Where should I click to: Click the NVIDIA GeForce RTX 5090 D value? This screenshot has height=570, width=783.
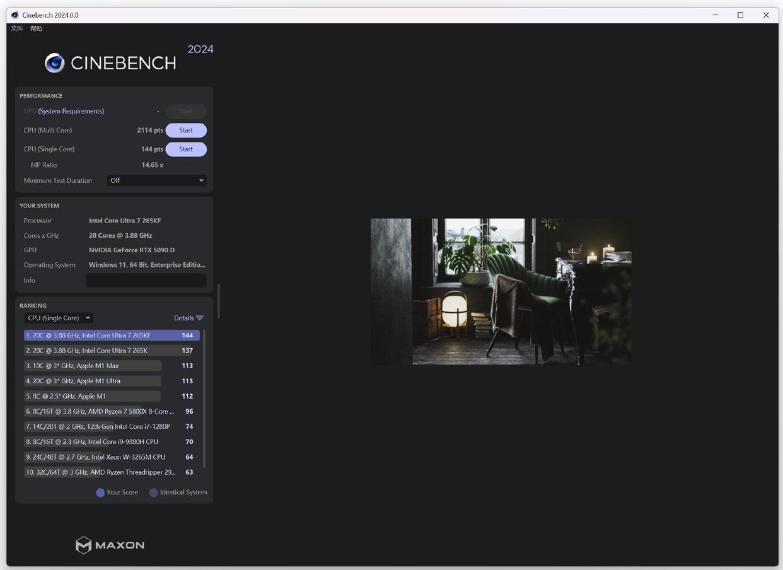coord(132,250)
